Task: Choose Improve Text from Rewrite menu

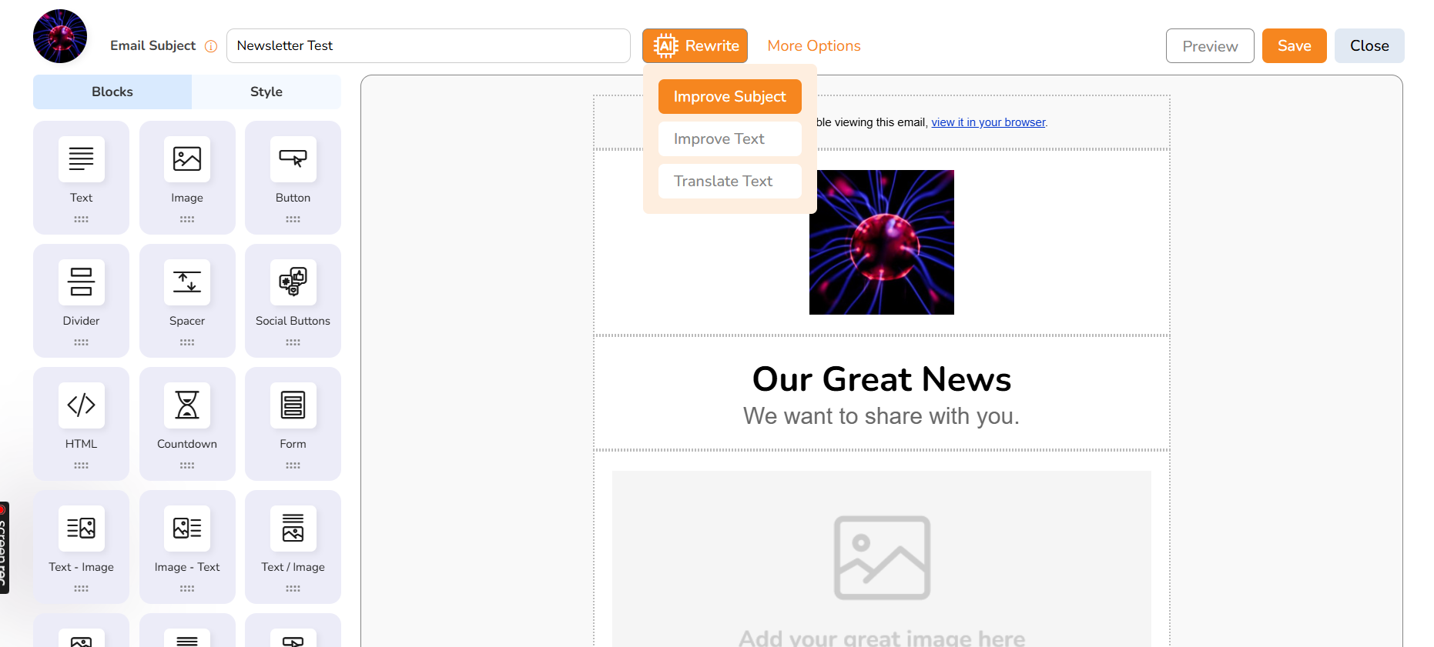Action: point(730,138)
